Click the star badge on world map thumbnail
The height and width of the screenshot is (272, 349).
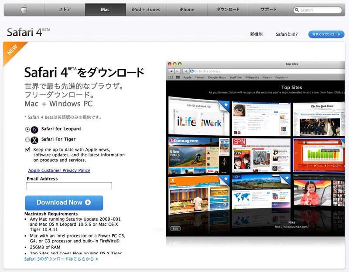(x=287, y=178)
